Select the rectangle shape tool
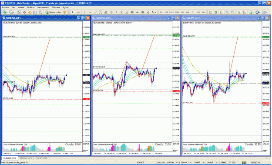The image size is (272, 165). [132, 12]
